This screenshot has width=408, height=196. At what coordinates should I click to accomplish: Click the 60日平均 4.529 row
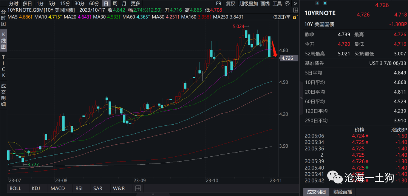point(355,101)
